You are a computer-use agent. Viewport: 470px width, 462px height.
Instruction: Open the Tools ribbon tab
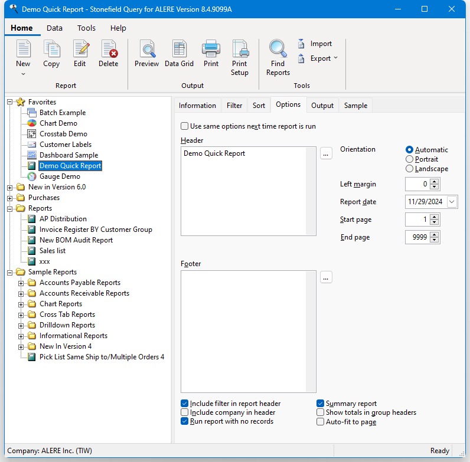86,28
